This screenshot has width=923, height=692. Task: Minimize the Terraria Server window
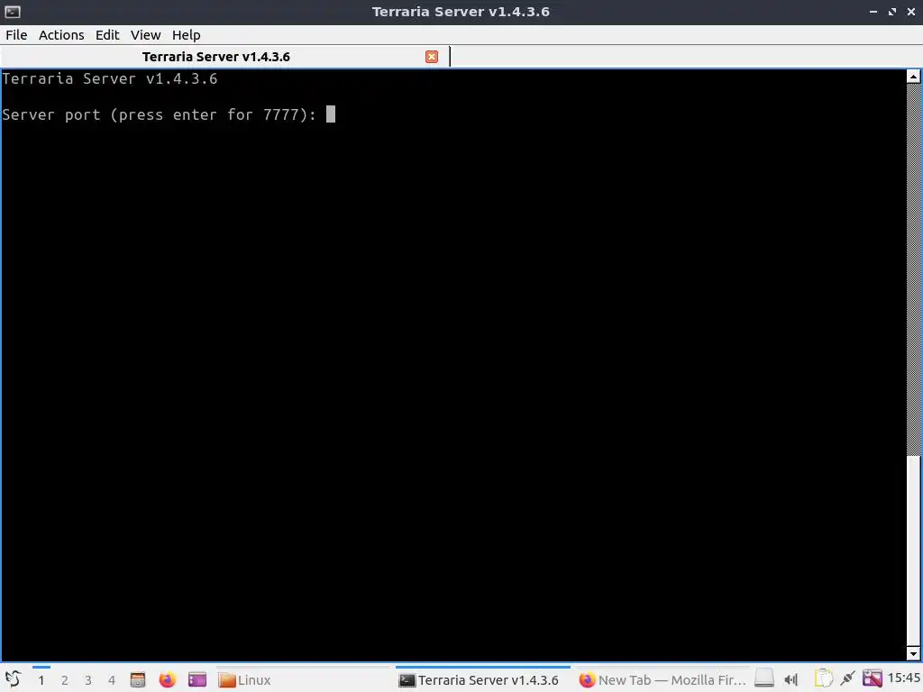(873, 12)
